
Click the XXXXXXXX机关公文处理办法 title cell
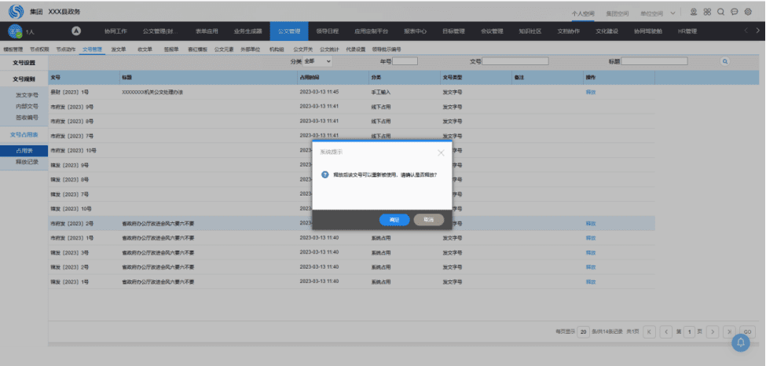pyautogui.click(x=152, y=92)
